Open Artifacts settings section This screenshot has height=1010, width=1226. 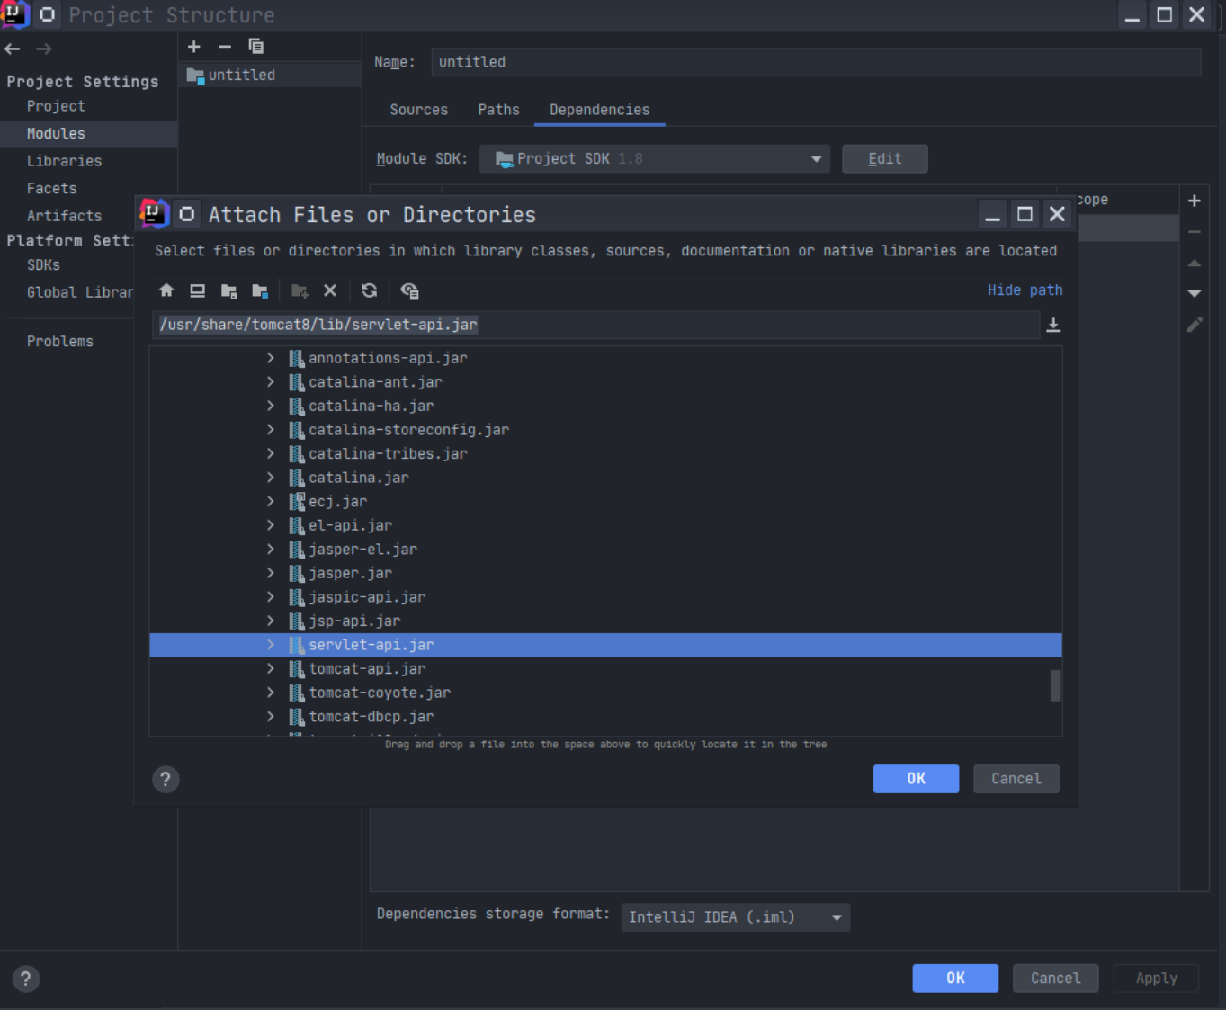[64, 216]
